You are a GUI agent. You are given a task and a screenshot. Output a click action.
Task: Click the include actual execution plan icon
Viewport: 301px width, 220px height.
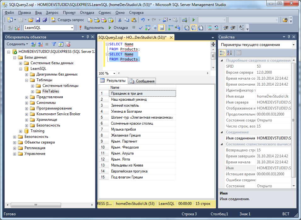(x=170, y=28)
